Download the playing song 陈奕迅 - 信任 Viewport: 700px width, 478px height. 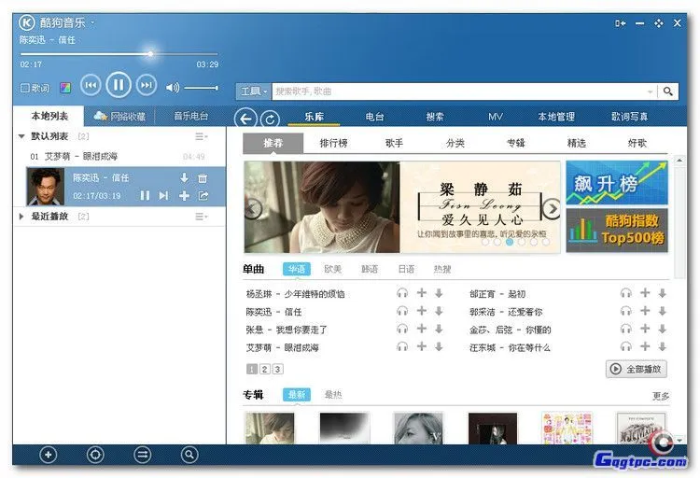click(185, 177)
